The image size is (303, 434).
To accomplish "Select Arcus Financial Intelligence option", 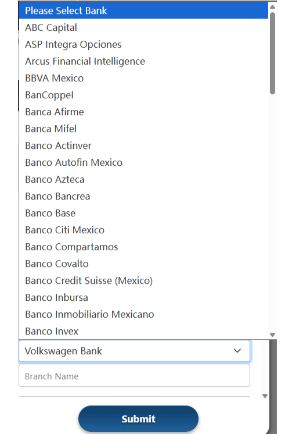I will point(143,61).
